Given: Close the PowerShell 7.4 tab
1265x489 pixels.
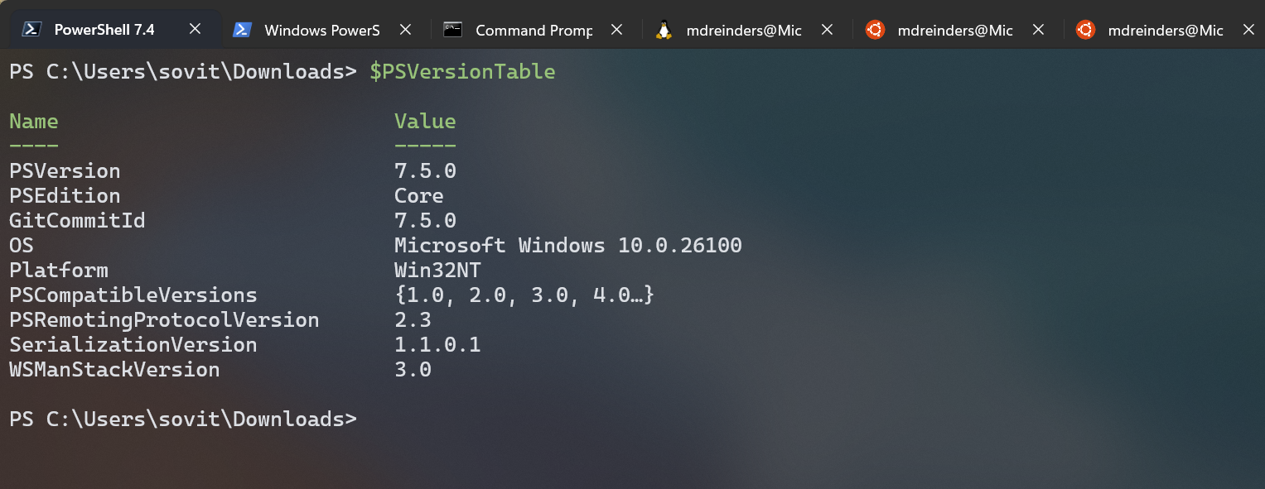Looking at the screenshot, I should (195, 28).
